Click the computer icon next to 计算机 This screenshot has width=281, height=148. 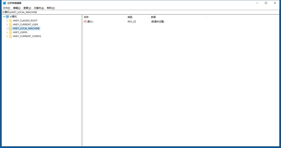point(7,17)
